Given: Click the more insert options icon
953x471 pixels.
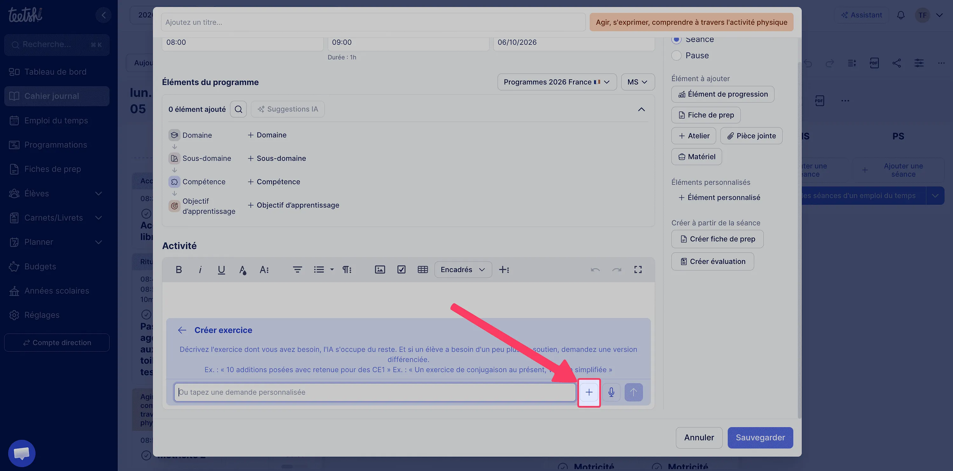Looking at the screenshot, I should [504, 270].
